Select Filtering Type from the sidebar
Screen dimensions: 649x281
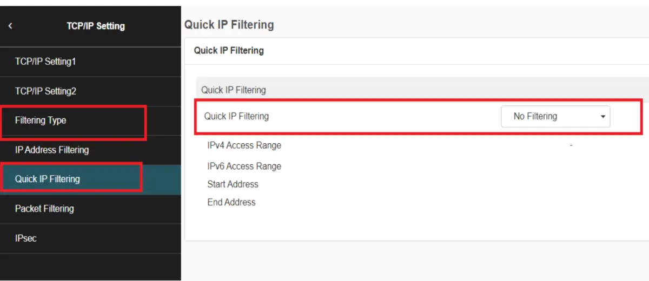(41, 121)
